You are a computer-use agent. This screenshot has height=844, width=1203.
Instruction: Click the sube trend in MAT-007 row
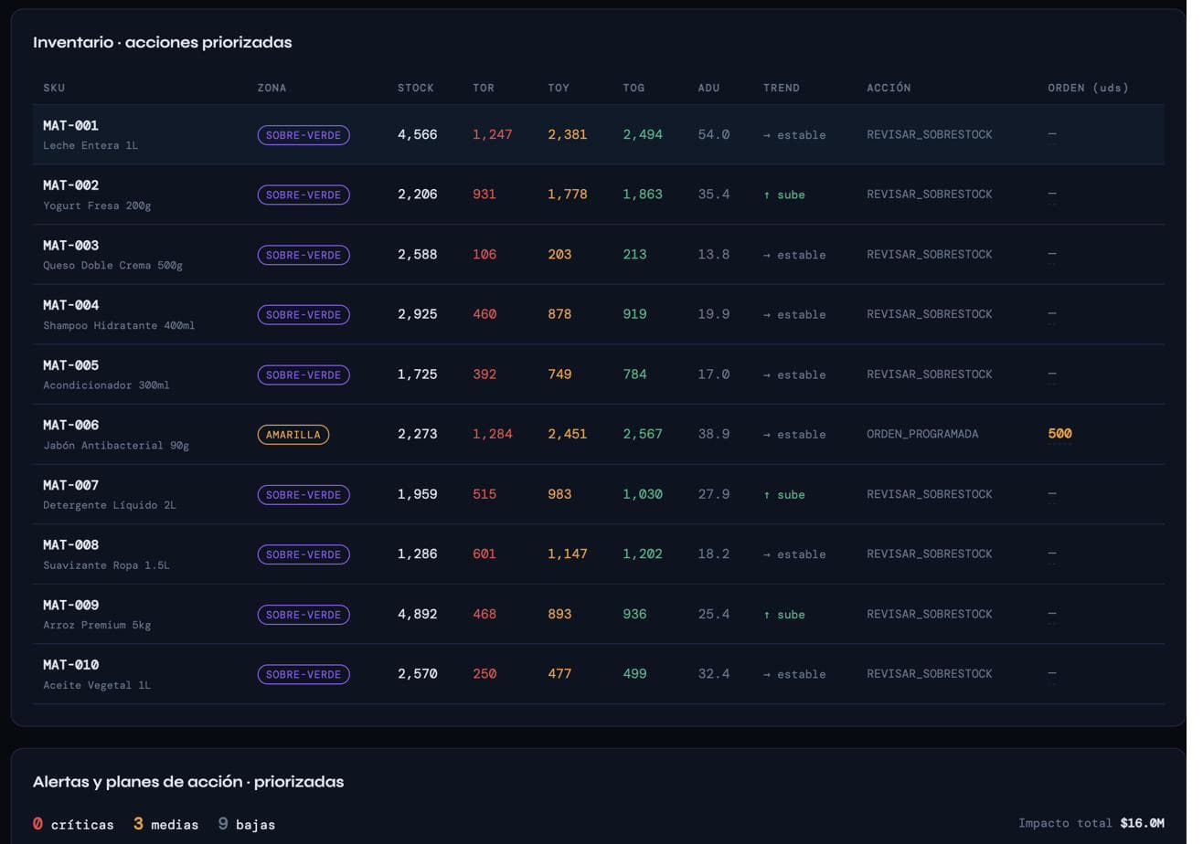(784, 494)
